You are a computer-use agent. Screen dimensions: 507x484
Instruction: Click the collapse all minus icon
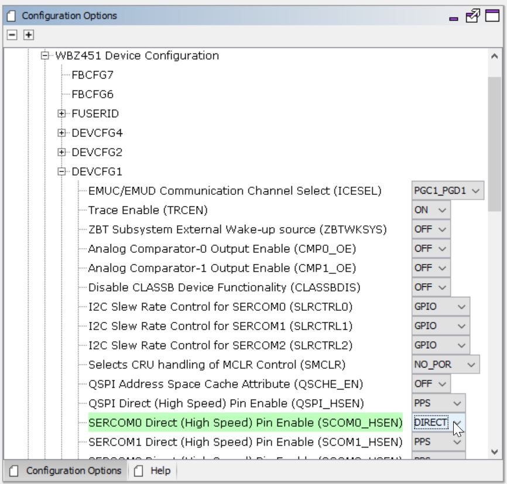(x=12, y=35)
